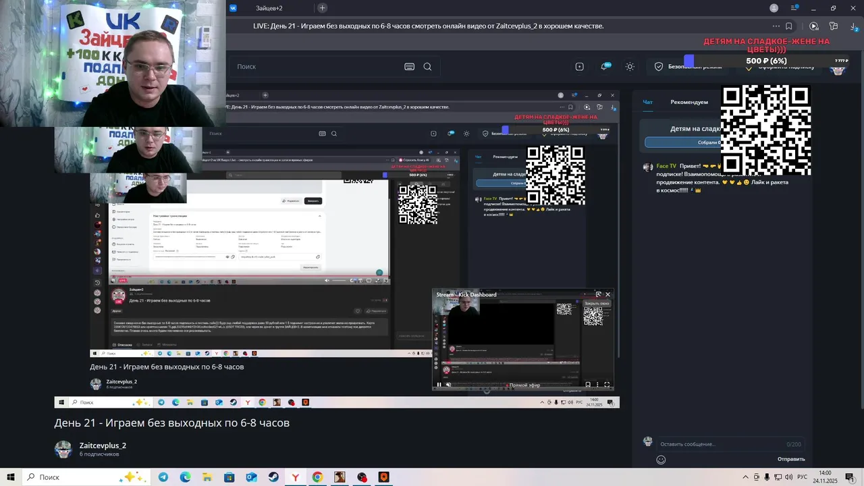Image resolution: width=864 pixels, height=486 pixels.
Task: Open VK notifications bell icon
Action: (605, 66)
